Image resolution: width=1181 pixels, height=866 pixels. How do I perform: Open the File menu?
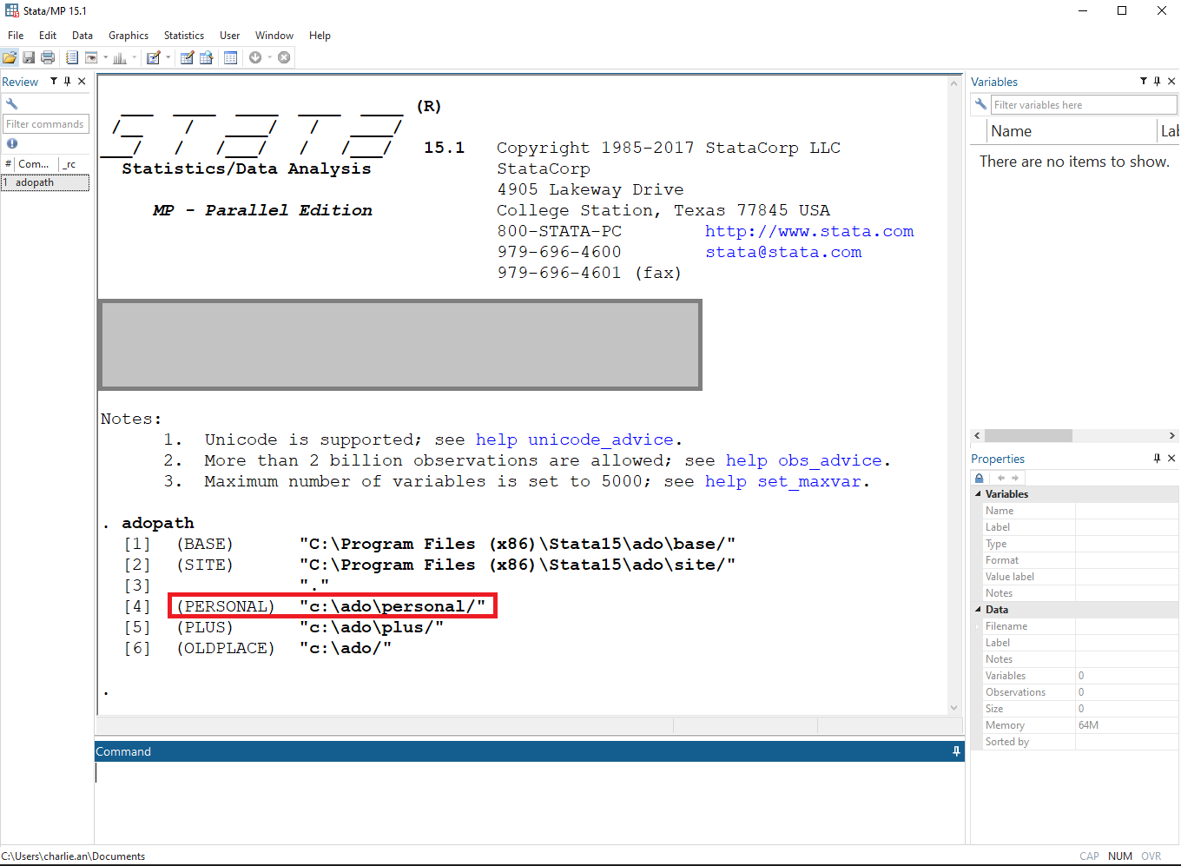tap(16, 36)
